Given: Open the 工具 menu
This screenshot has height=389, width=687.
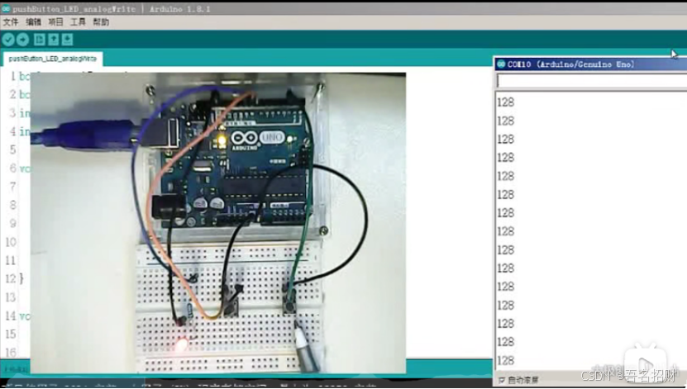Looking at the screenshot, I should (78, 22).
